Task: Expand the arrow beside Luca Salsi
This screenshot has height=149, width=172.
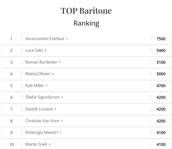Action: click(x=45, y=50)
